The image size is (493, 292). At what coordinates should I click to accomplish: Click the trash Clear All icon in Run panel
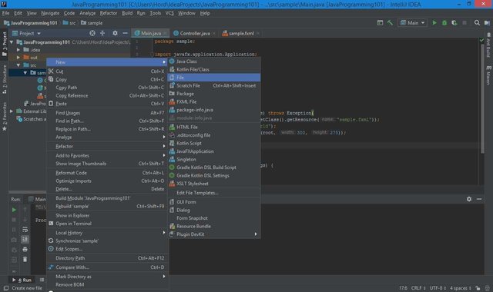(25, 260)
